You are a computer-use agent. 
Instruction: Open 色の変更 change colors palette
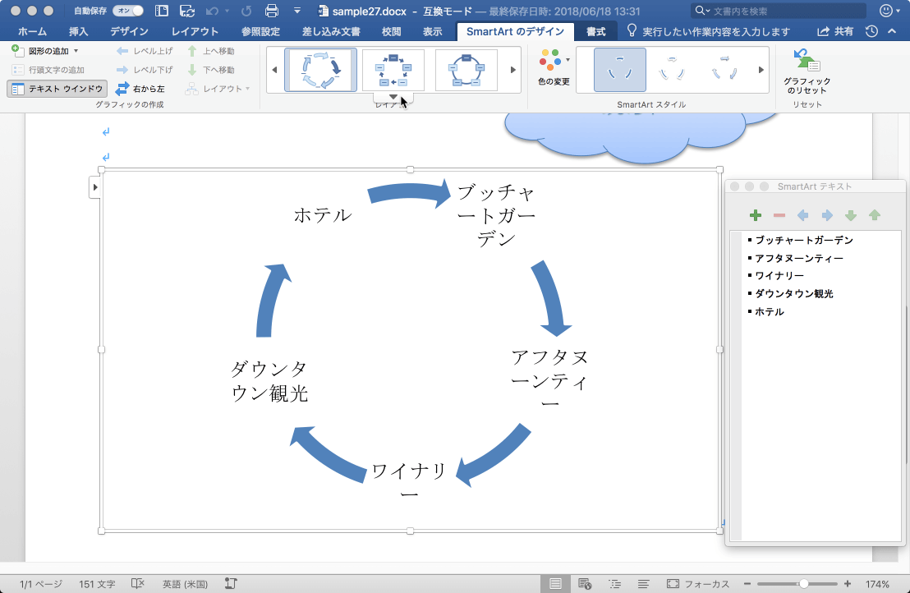coord(554,67)
